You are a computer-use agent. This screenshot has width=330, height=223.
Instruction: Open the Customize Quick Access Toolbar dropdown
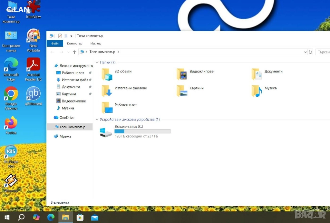point(71,36)
